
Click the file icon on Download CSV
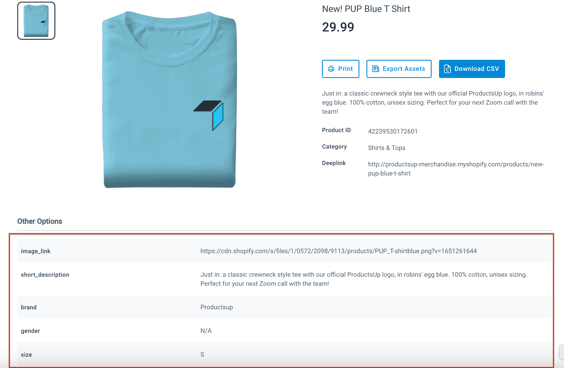(447, 69)
